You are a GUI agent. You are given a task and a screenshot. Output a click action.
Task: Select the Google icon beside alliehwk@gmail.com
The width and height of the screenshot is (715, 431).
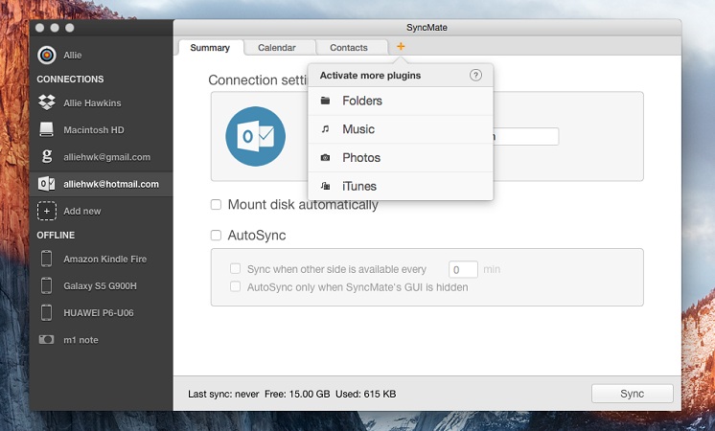[47, 156]
